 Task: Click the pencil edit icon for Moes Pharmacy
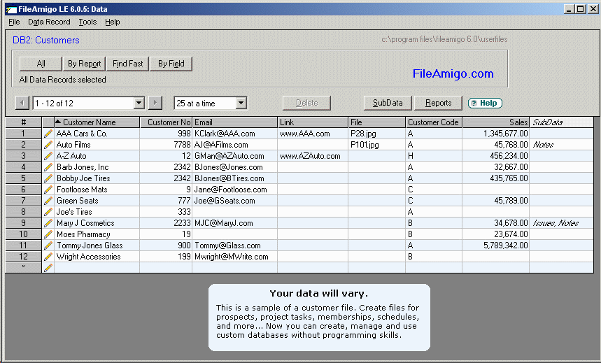click(48, 234)
